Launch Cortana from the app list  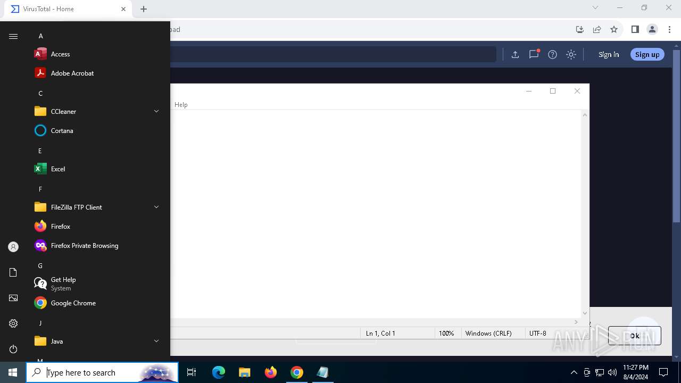(96, 131)
